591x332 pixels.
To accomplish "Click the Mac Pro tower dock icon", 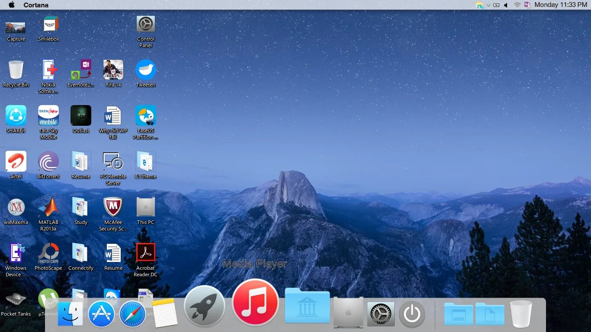I will coord(348,312).
